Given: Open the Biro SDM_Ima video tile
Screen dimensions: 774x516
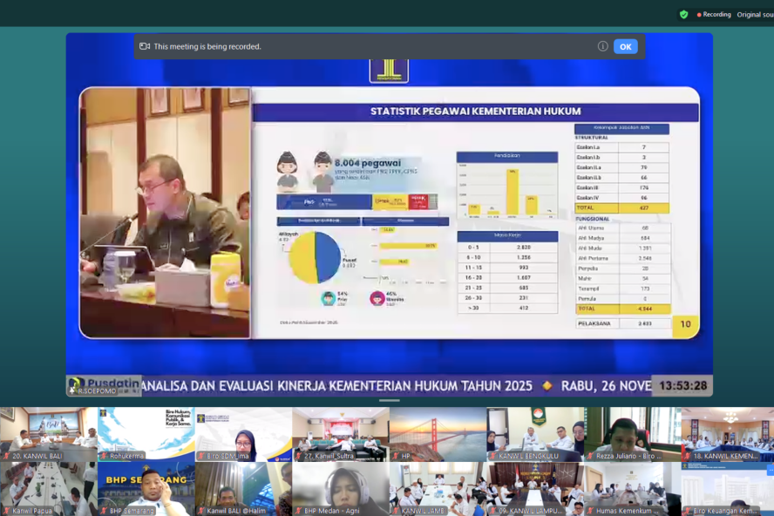Looking at the screenshot, I should pos(243,433).
